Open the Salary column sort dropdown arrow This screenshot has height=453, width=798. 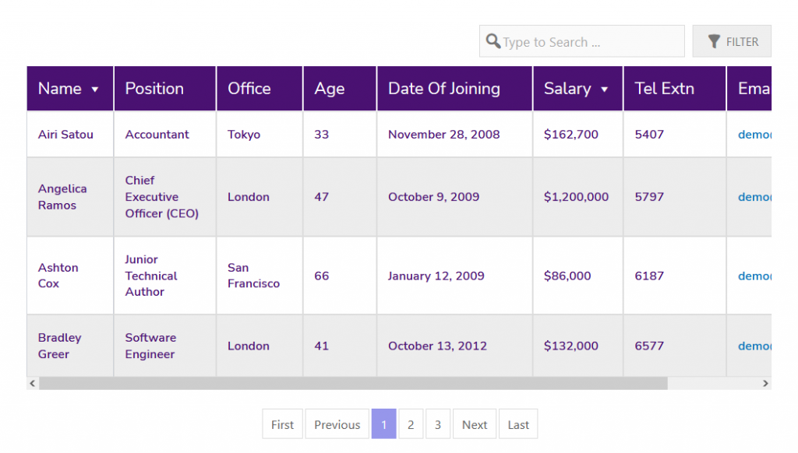point(604,90)
